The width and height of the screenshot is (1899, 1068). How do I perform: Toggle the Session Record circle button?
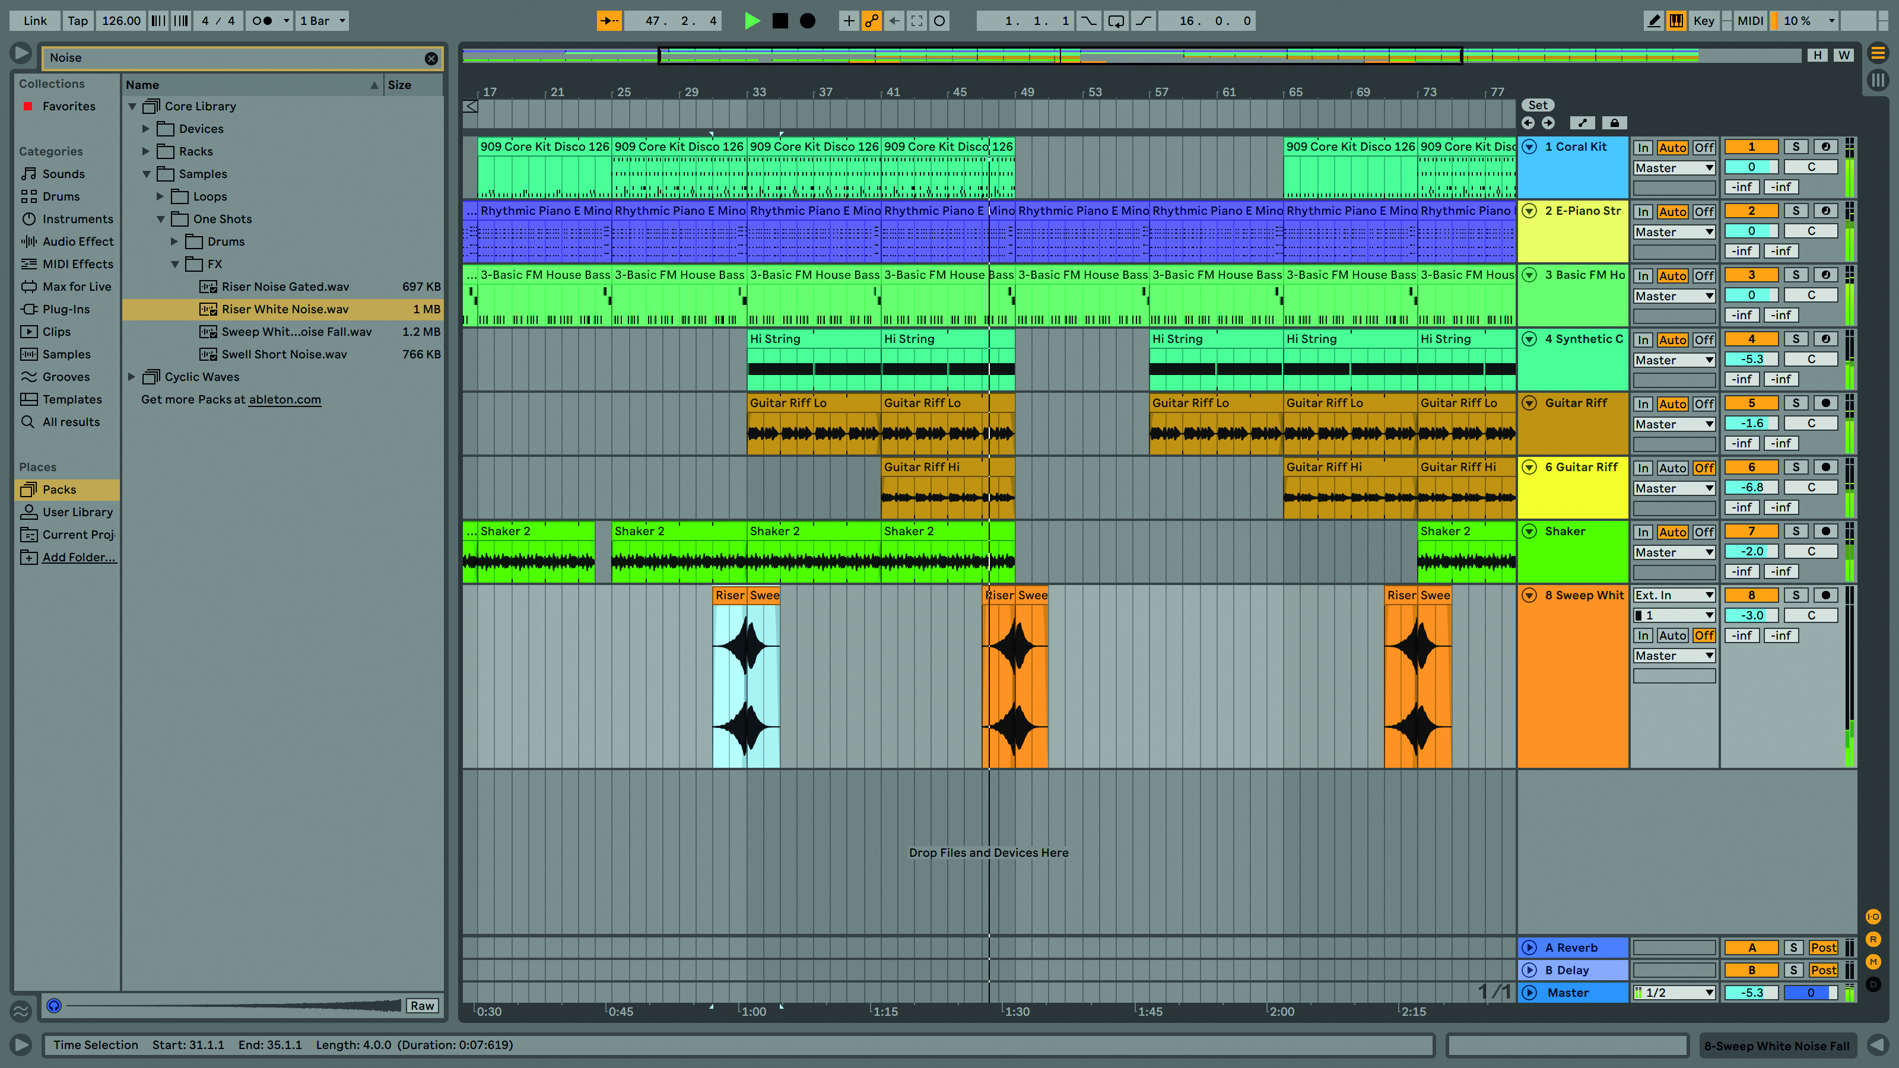pos(939,21)
